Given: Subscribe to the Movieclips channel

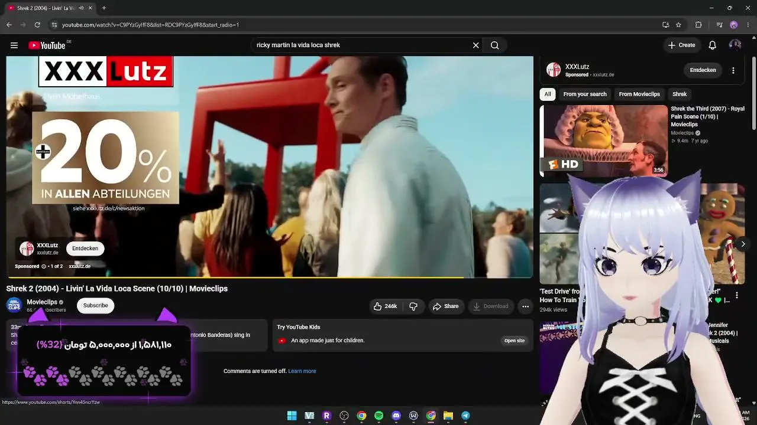Looking at the screenshot, I should pyautogui.click(x=96, y=306).
